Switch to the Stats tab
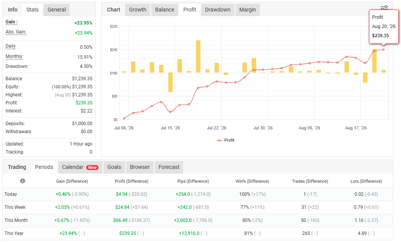 pos(32,10)
